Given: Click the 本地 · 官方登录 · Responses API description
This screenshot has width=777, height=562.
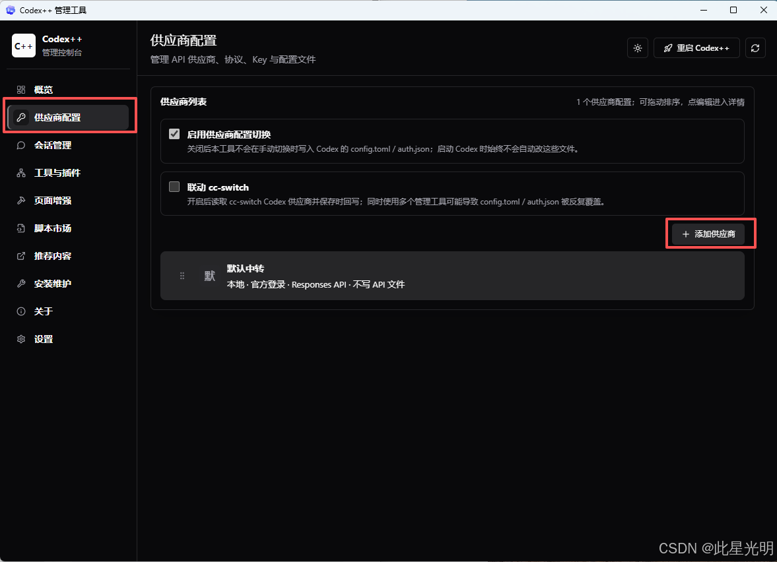Looking at the screenshot, I should click(316, 285).
